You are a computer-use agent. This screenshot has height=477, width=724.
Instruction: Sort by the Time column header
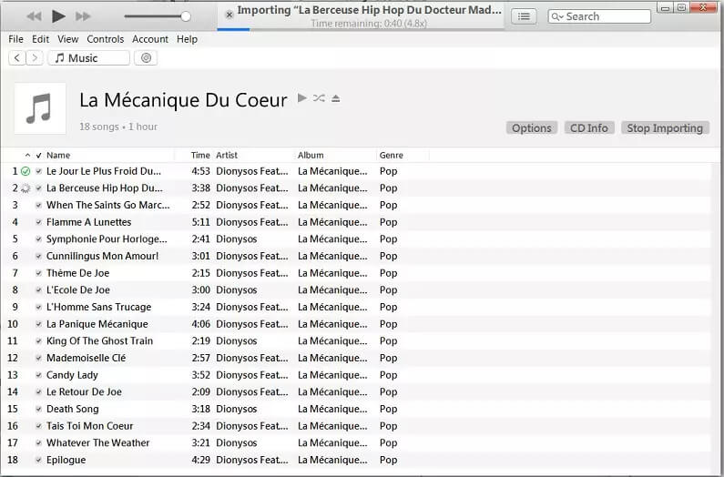pos(200,156)
